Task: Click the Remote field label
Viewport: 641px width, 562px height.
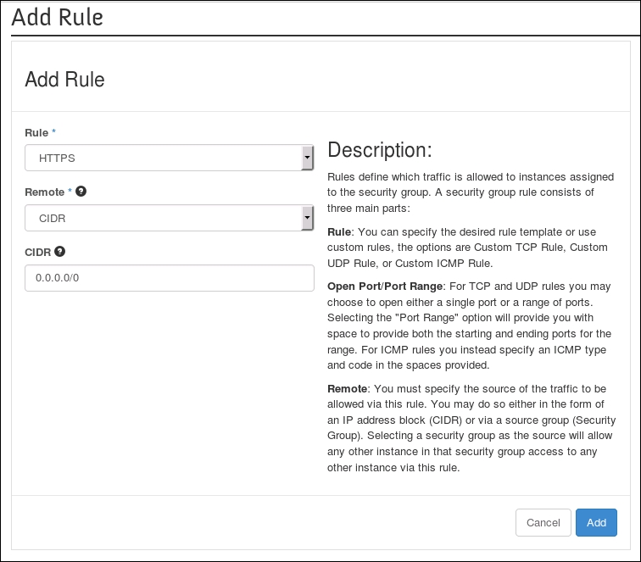Action: (45, 192)
